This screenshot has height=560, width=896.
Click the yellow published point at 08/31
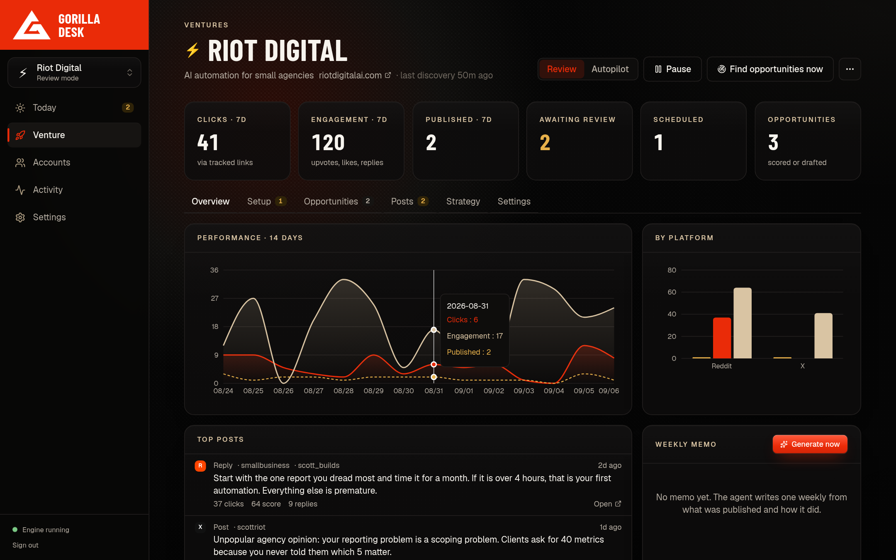[x=433, y=377]
